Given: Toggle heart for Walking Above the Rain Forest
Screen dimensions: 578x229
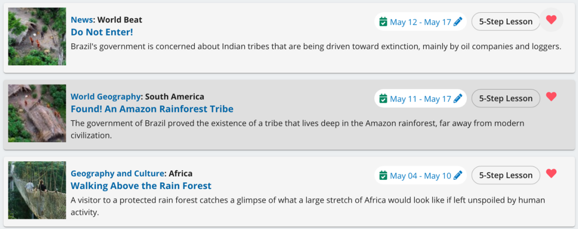Looking at the screenshot, I should pyautogui.click(x=551, y=173).
